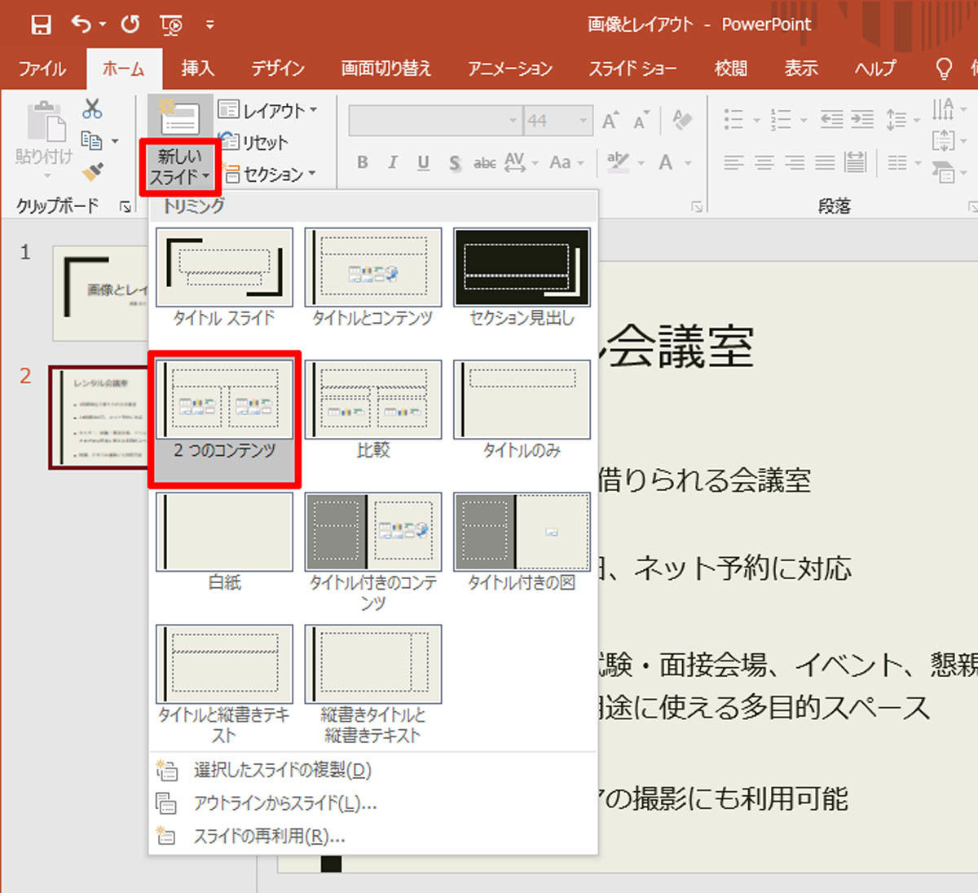
Task: Switch to the 画面切り替え tab
Action: [386, 69]
